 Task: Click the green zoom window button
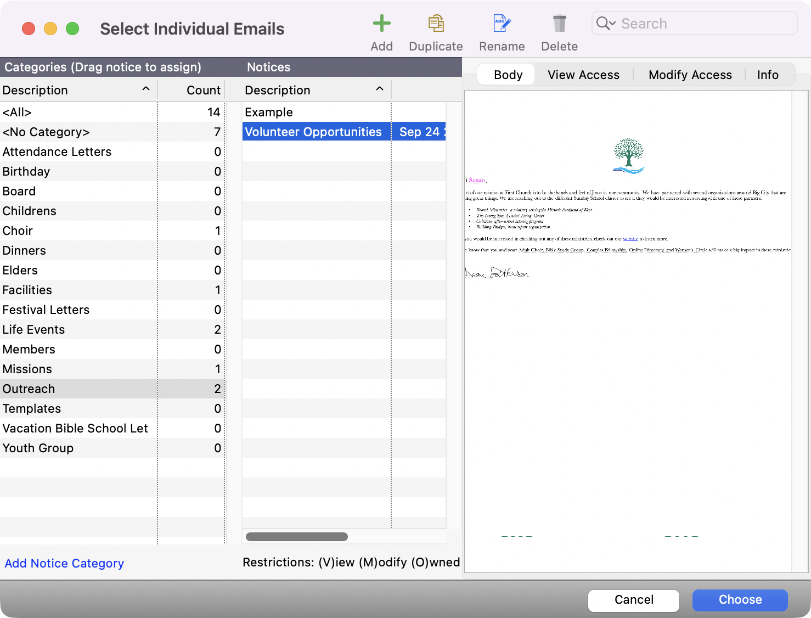pyautogui.click(x=72, y=29)
